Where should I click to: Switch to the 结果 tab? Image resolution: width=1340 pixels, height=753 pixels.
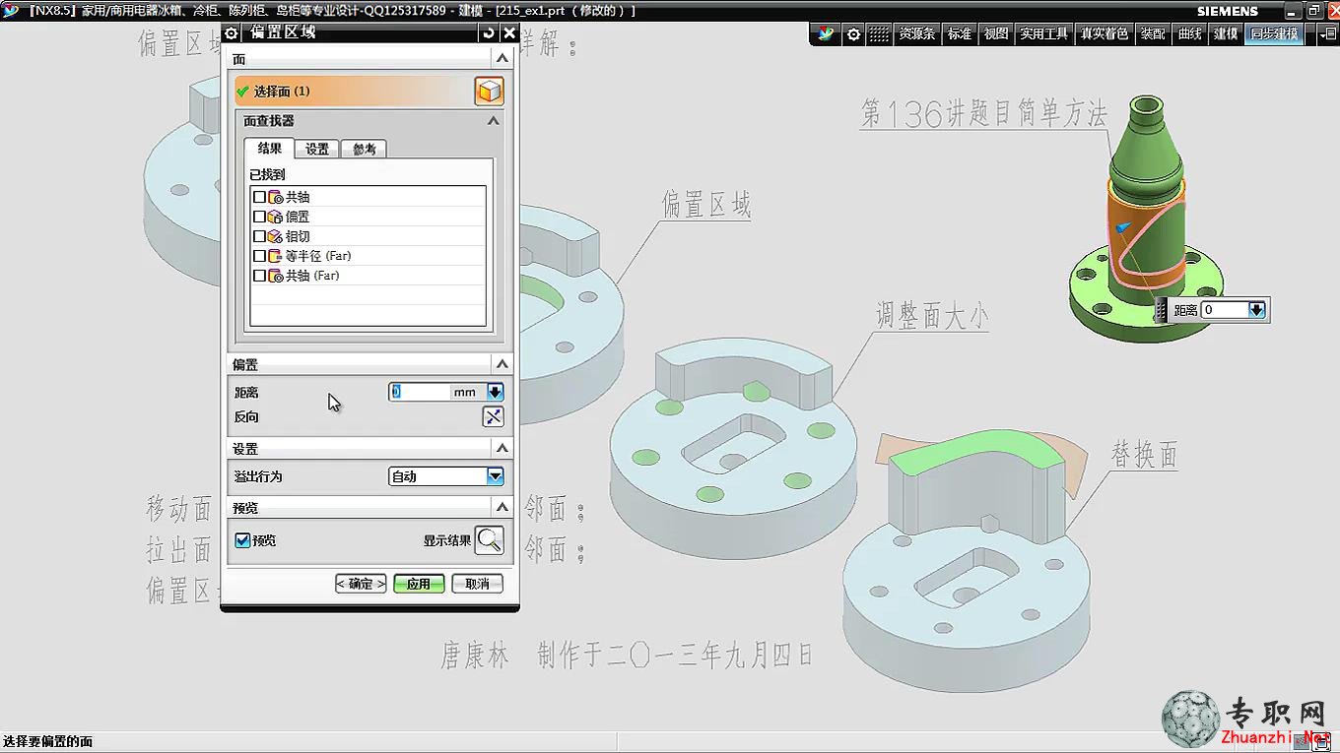click(270, 149)
